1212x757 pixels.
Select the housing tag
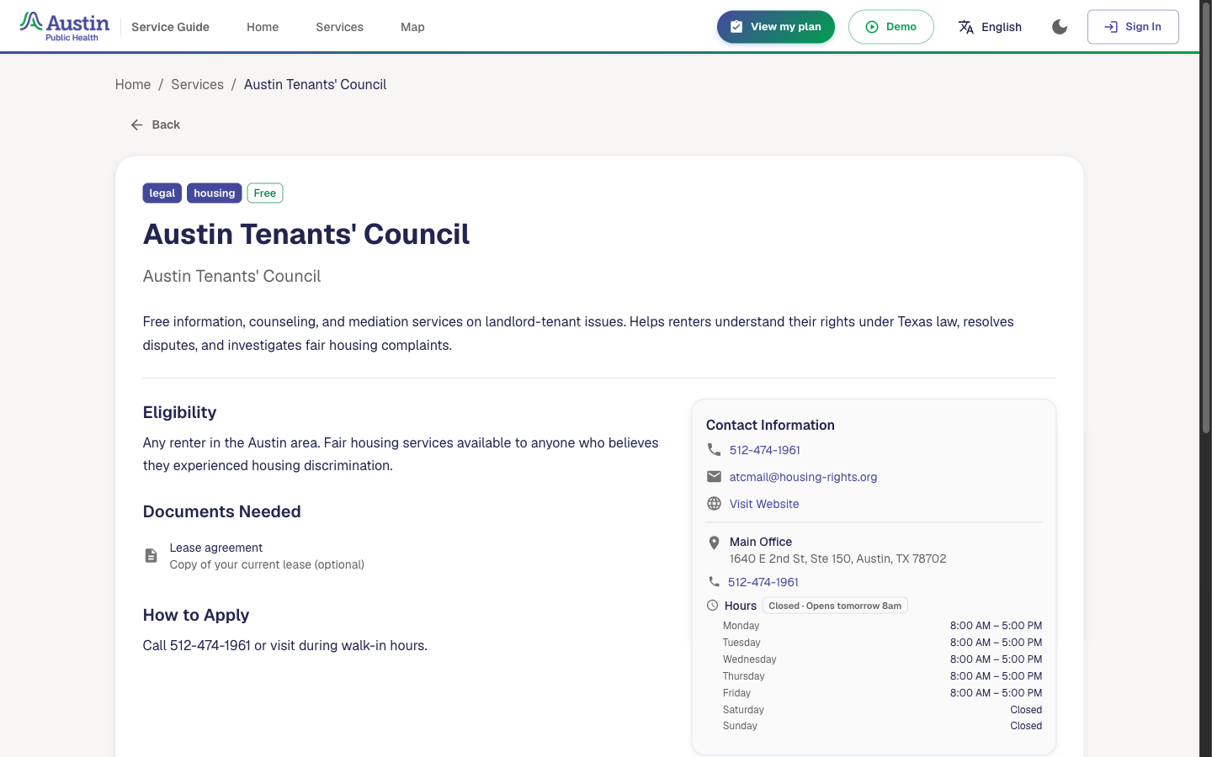pyautogui.click(x=215, y=193)
